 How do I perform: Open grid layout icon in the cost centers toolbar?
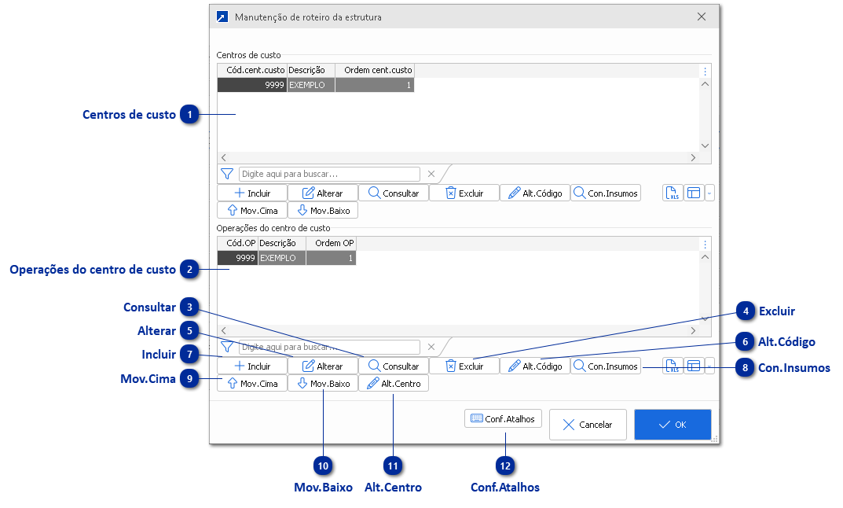pos(694,193)
